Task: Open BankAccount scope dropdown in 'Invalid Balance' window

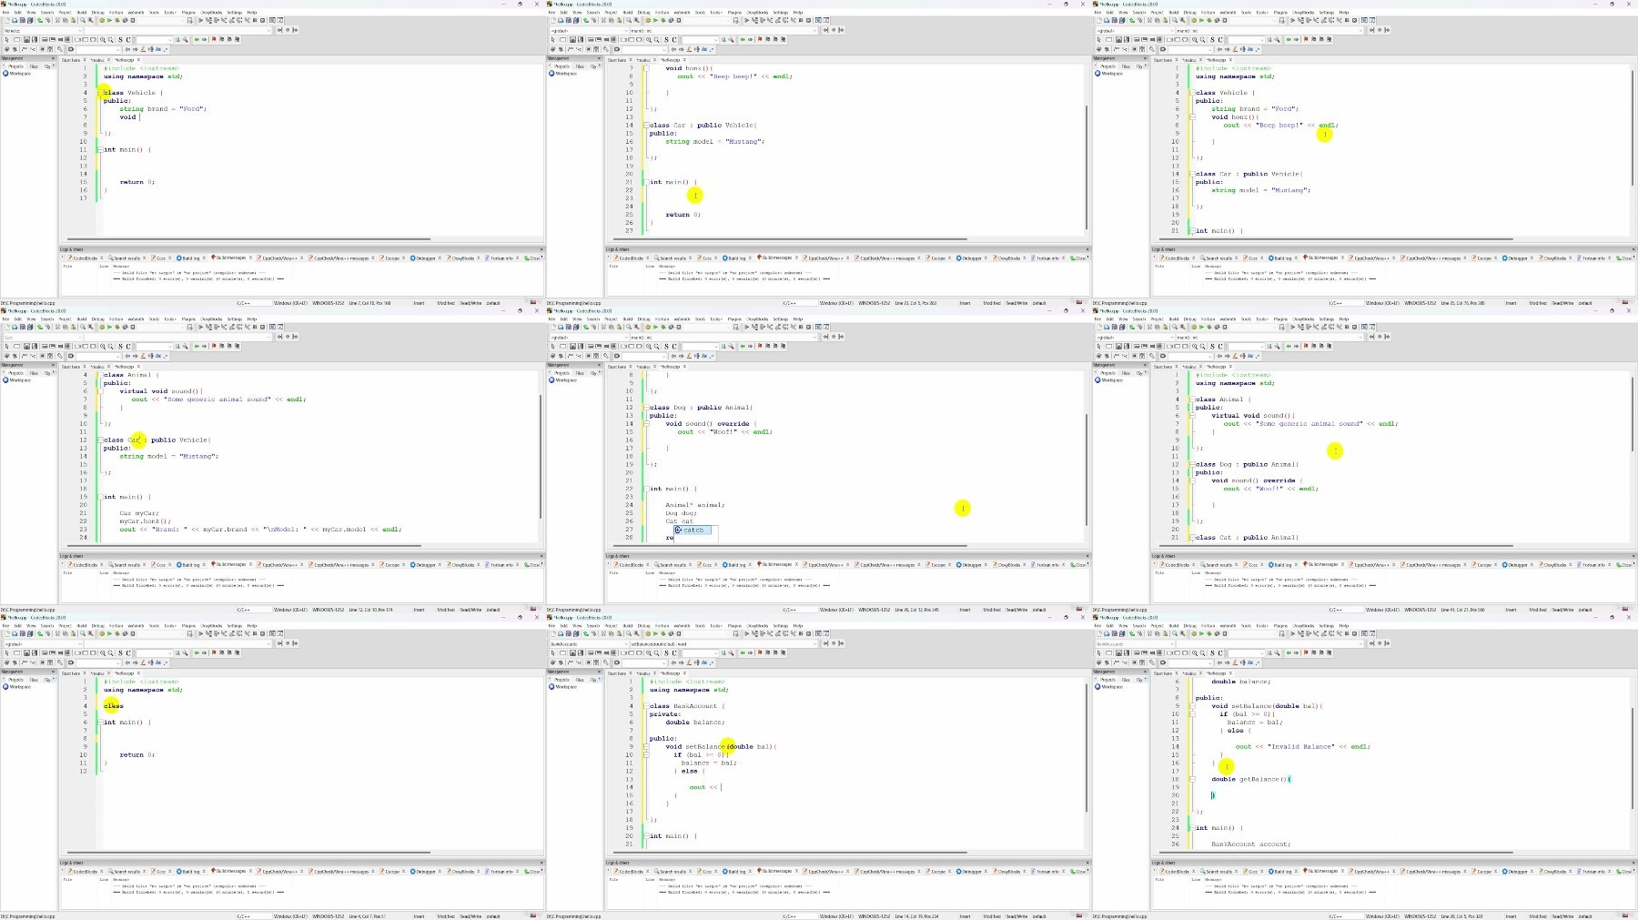Action: click(x=1136, y=643)
